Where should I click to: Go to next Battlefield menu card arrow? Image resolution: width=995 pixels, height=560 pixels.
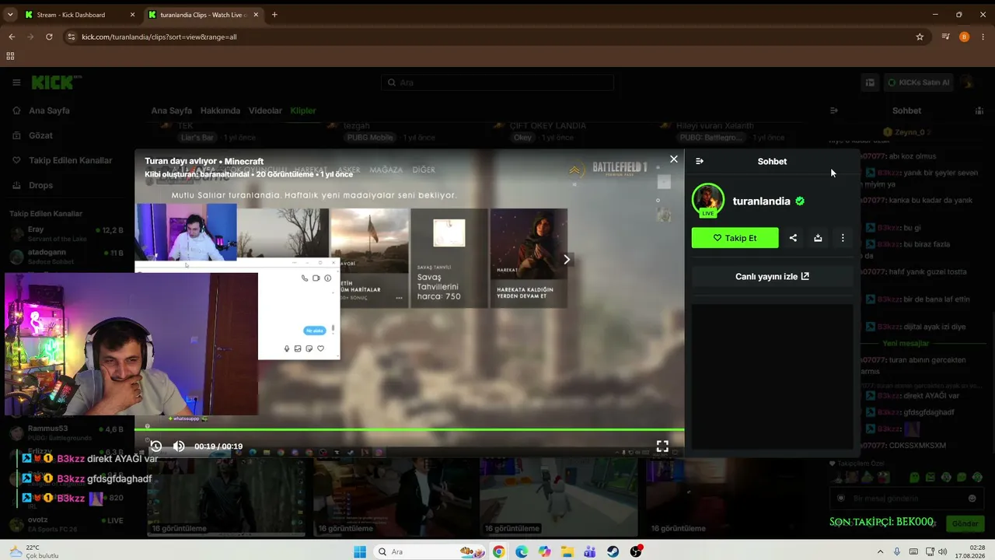tap(567, 259)
